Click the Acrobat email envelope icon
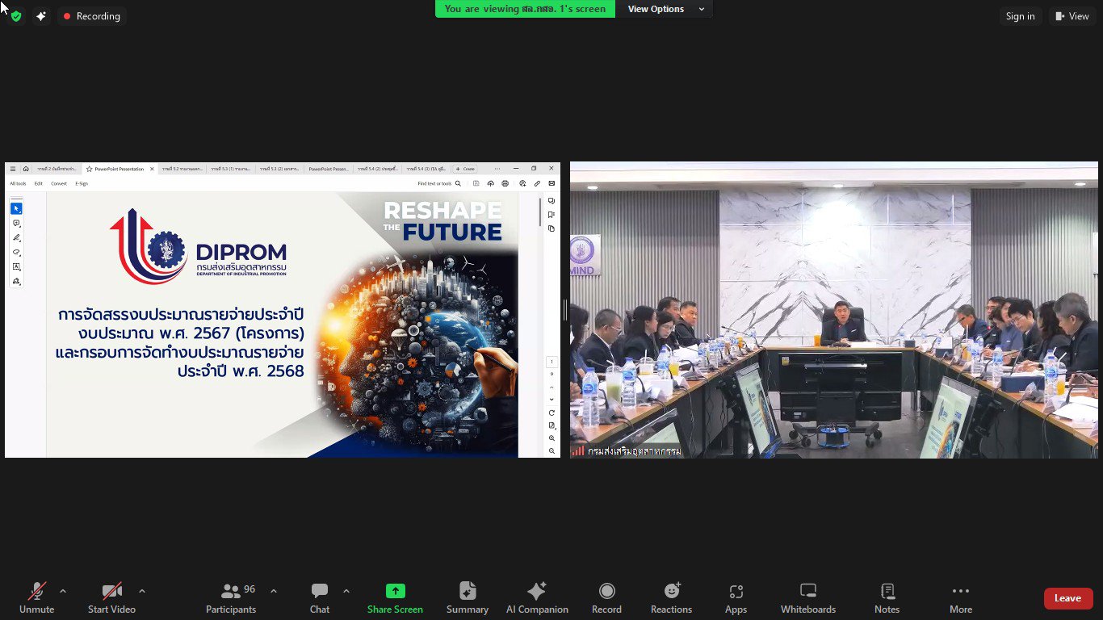This screenshot has width=1103, height=620. [551, 183]
